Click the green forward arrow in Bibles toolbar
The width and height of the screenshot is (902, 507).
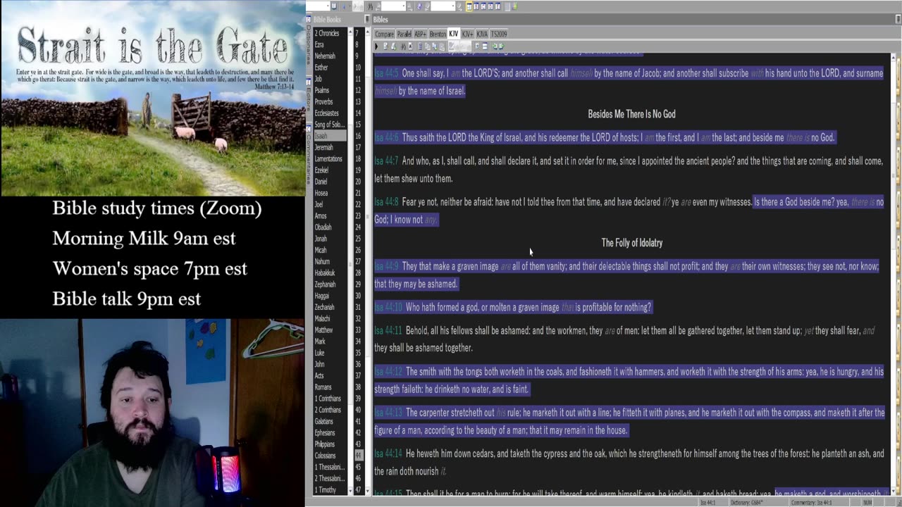(x=501, y=46)
